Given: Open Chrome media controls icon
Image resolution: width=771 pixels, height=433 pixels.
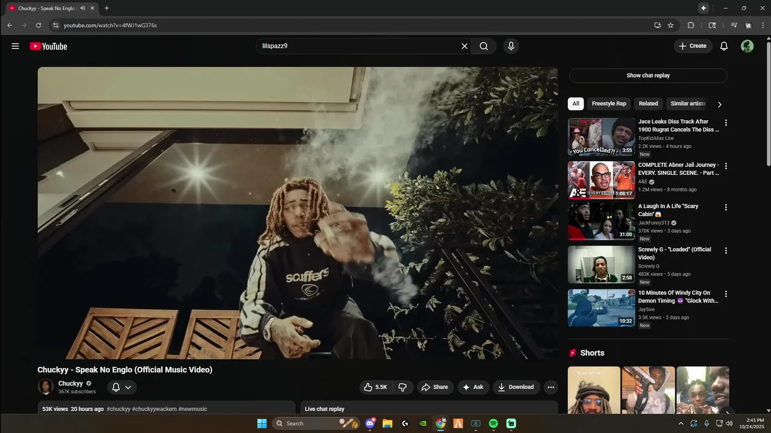Looking at the screenshot, I should [734, 25].
